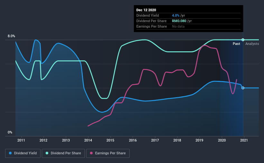This screenshot has width=264, height=163.
Task: Click the No data tooltip value
Action: pyautogui.click(x=178, y=26)
